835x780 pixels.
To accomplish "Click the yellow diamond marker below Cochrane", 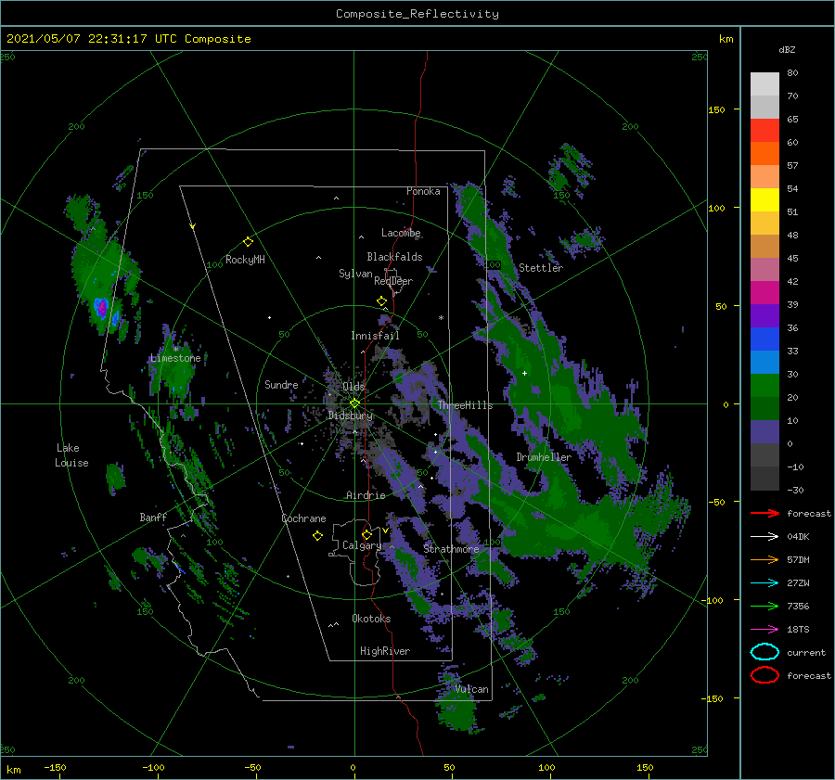I will pos(317,536).
